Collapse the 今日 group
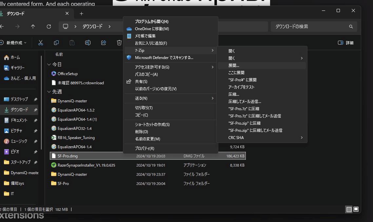373x222 pixels. tap(49, 65)
